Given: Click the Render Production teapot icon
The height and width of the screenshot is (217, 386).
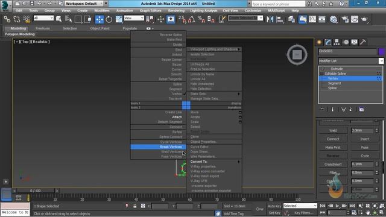Looking at the screenshot, I should [x=364, y=19].
